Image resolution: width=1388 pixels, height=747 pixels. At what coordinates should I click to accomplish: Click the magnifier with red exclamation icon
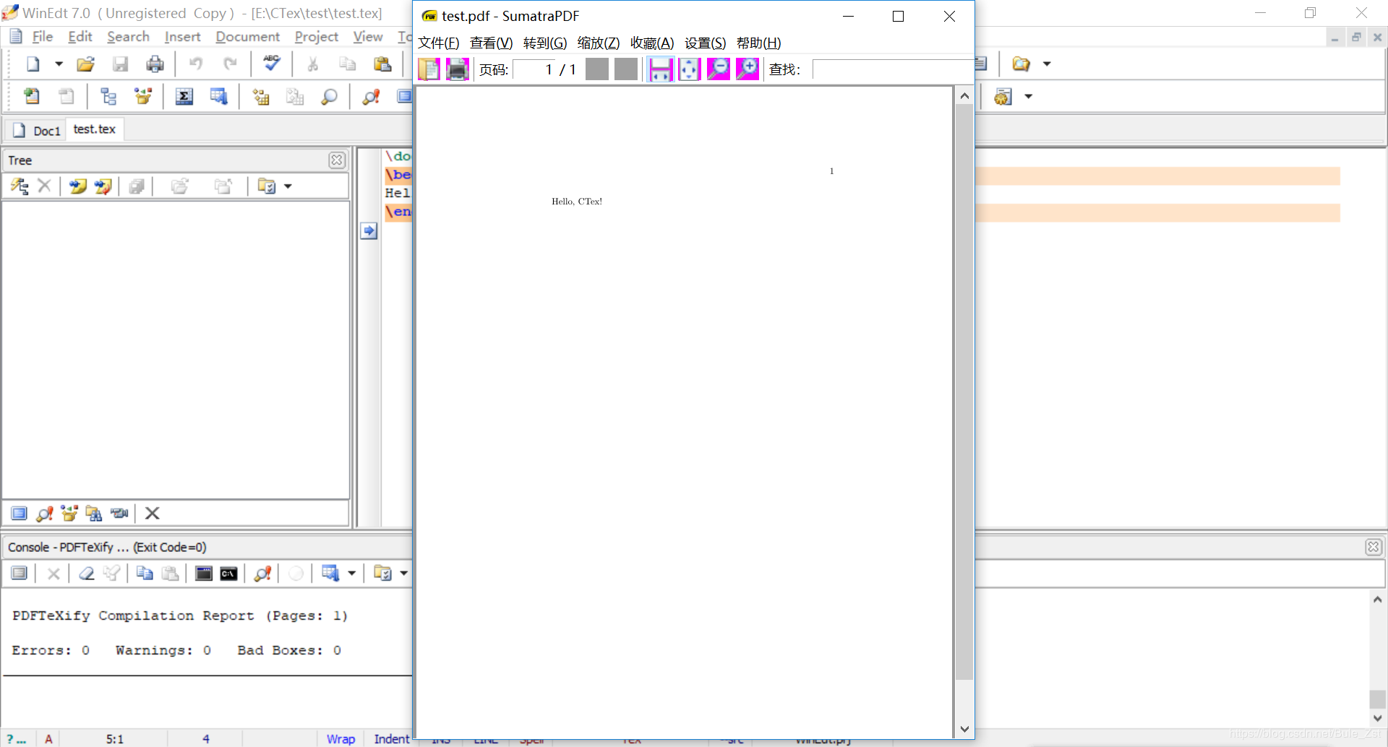(371, 96)
